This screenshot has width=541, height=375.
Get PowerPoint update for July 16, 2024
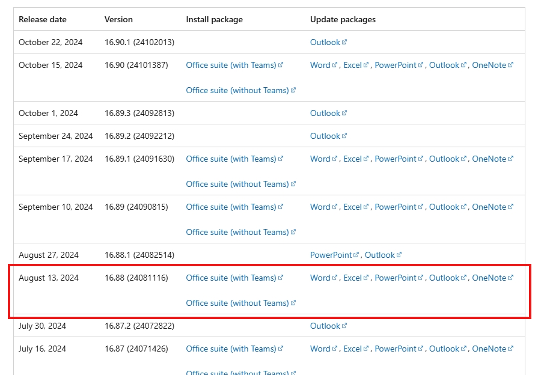(399, 349)
